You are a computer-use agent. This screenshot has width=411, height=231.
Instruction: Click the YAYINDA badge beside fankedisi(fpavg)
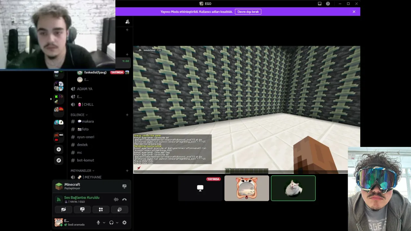coord(117,73)
